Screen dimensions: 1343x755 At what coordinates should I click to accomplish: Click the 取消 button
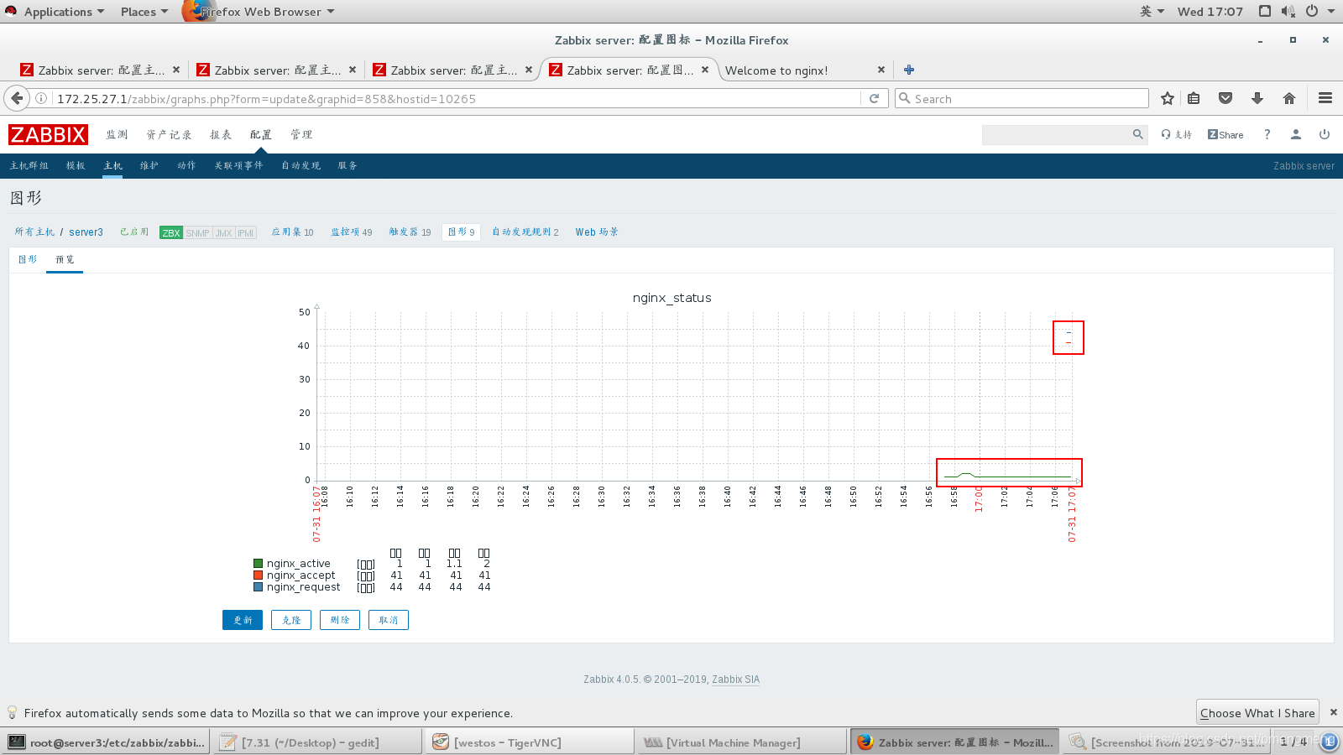click(389, 620)
